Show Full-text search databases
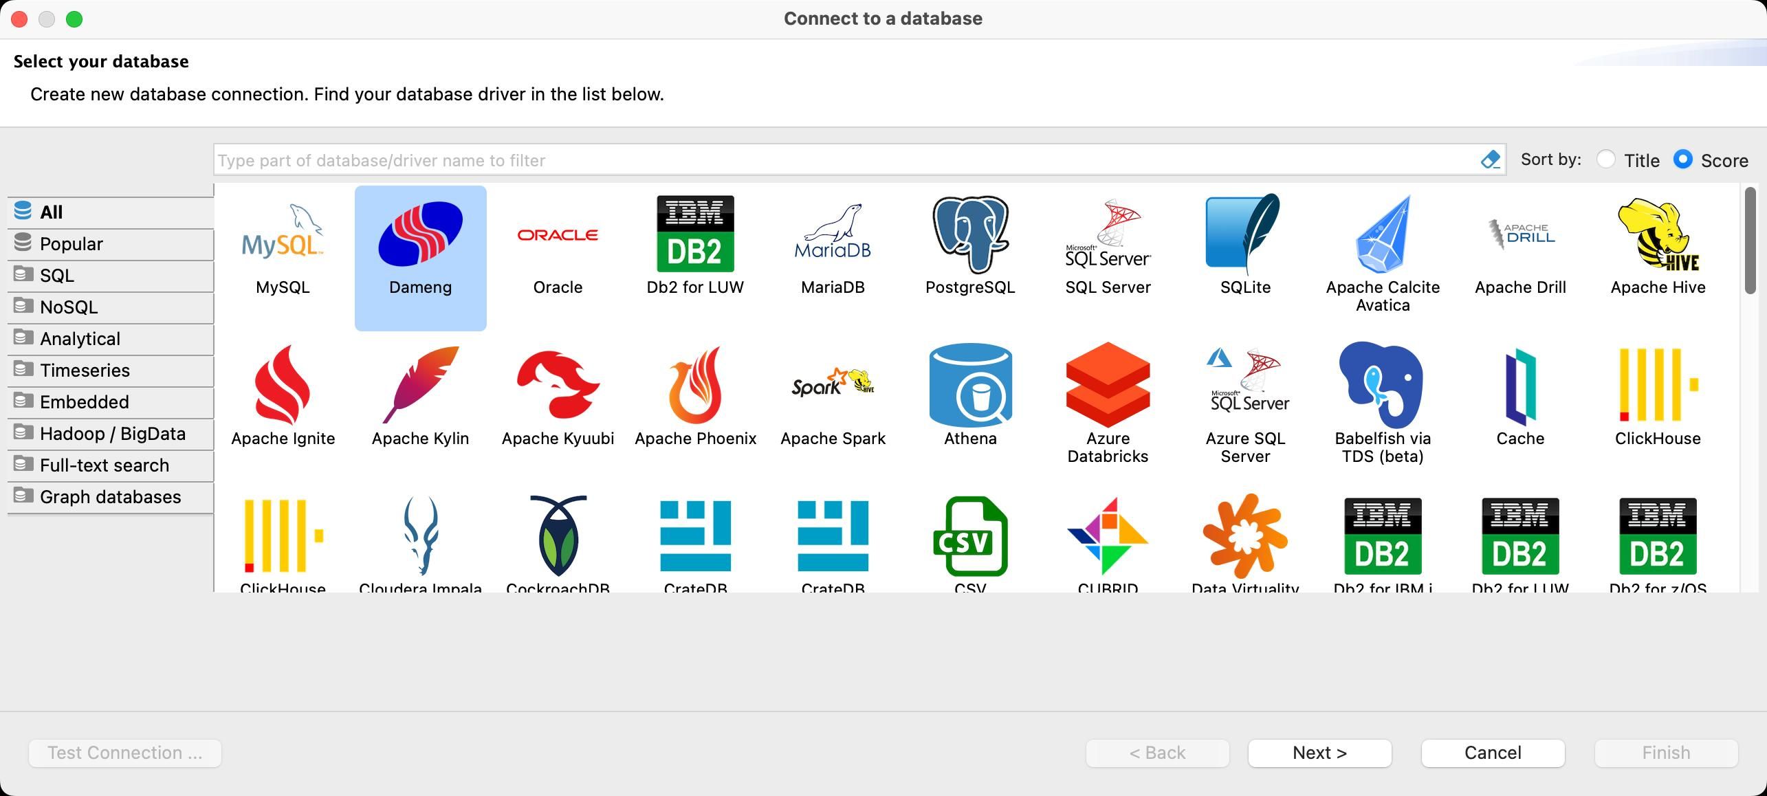Screen dimensions: 1767x796 click(111, 465)
